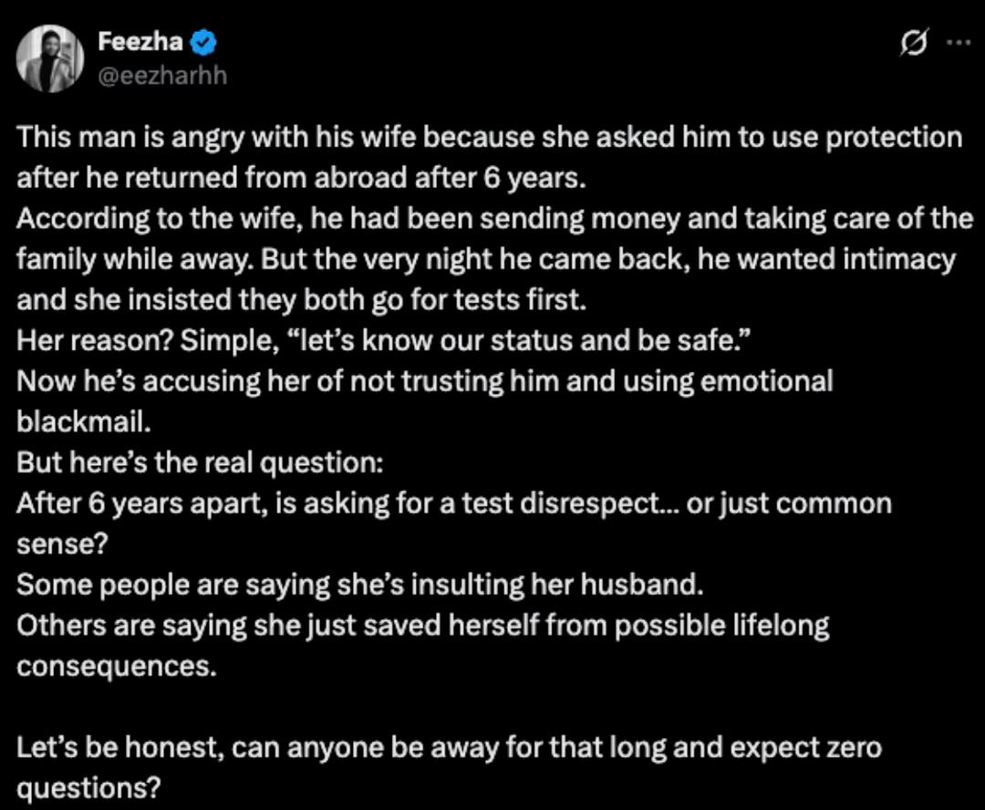Click the line starting 'According to the wife'

[494, 219]
